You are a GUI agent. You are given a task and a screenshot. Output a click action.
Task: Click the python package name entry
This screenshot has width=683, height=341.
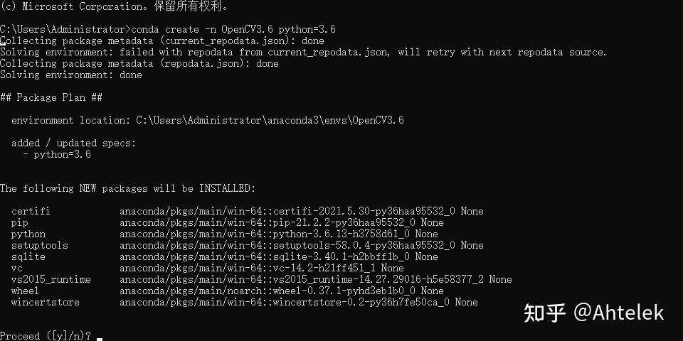(28, 234)
